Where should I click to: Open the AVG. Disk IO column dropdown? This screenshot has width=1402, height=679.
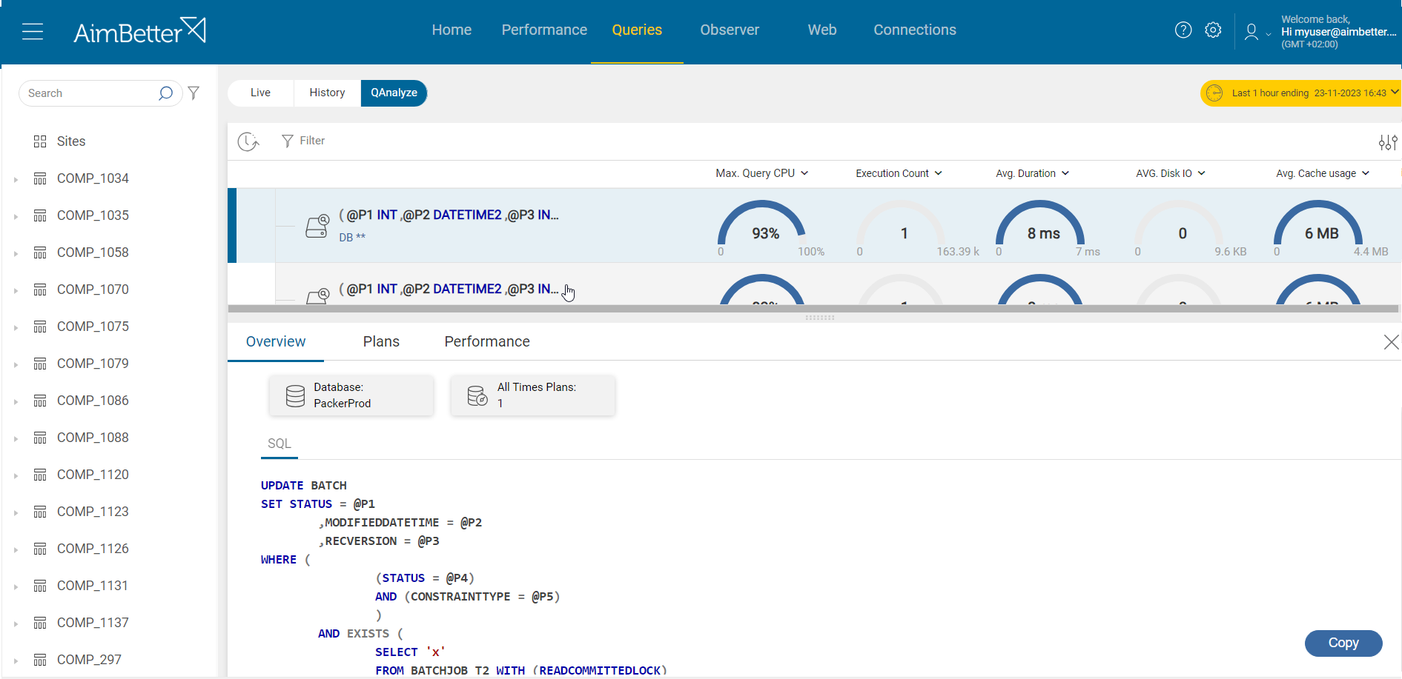[1171, 173]
